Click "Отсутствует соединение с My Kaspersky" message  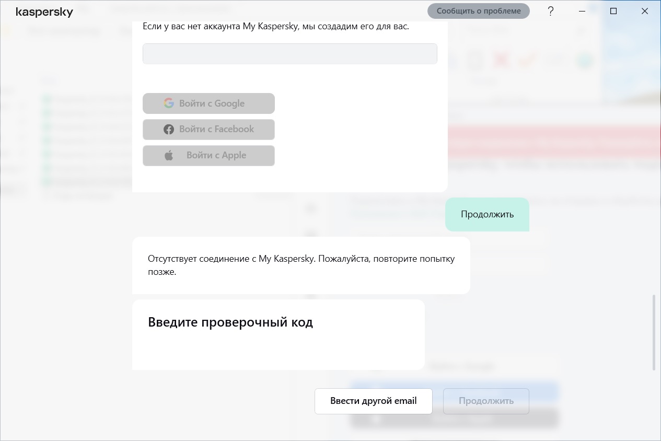click(x=301, y=265)
